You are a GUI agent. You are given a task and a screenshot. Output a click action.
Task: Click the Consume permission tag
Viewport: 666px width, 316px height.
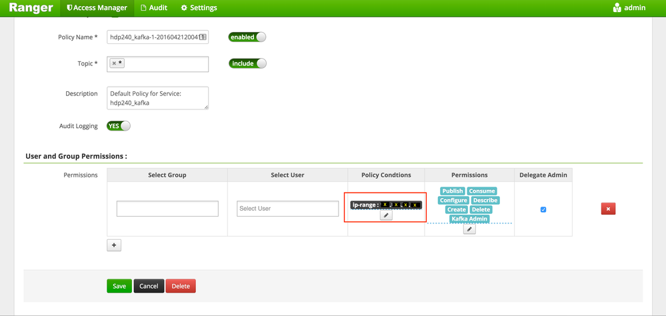pyautogui.click(x=481, y=191)
